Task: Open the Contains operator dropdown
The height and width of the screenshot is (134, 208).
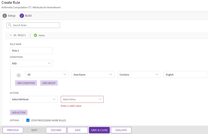Action: click(139, 75)
